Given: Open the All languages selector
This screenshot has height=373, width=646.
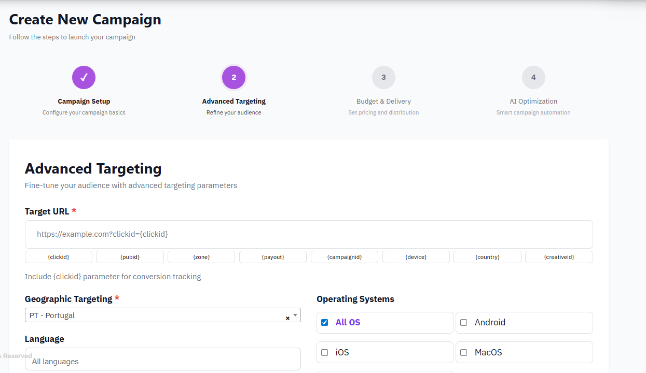Looking at the screenshot, I should [x=162, y=361].
